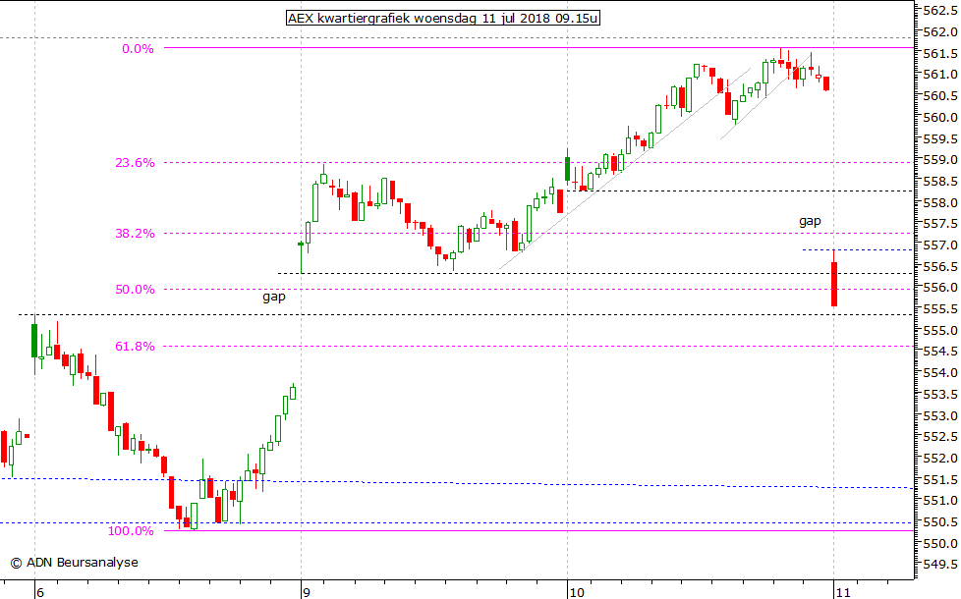Click the date label '11' on the time axis
Viewport: 961px width, 599px height.
843,592
